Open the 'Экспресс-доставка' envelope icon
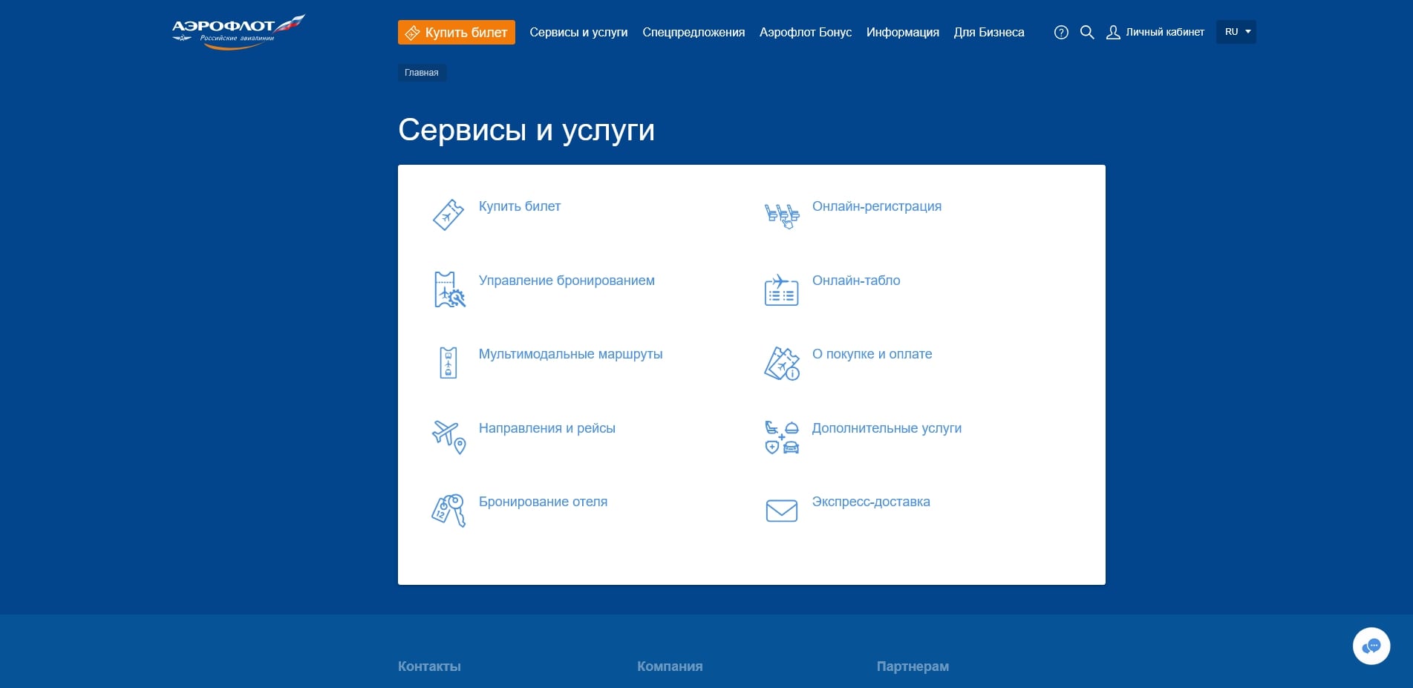1413x688 pixels. tap(780, 510)
